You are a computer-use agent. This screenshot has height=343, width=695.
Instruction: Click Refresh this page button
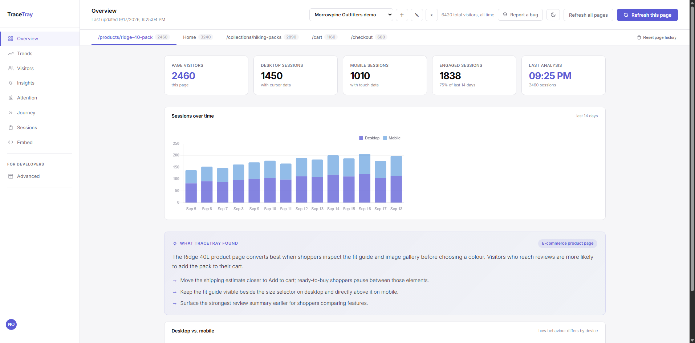647,15
